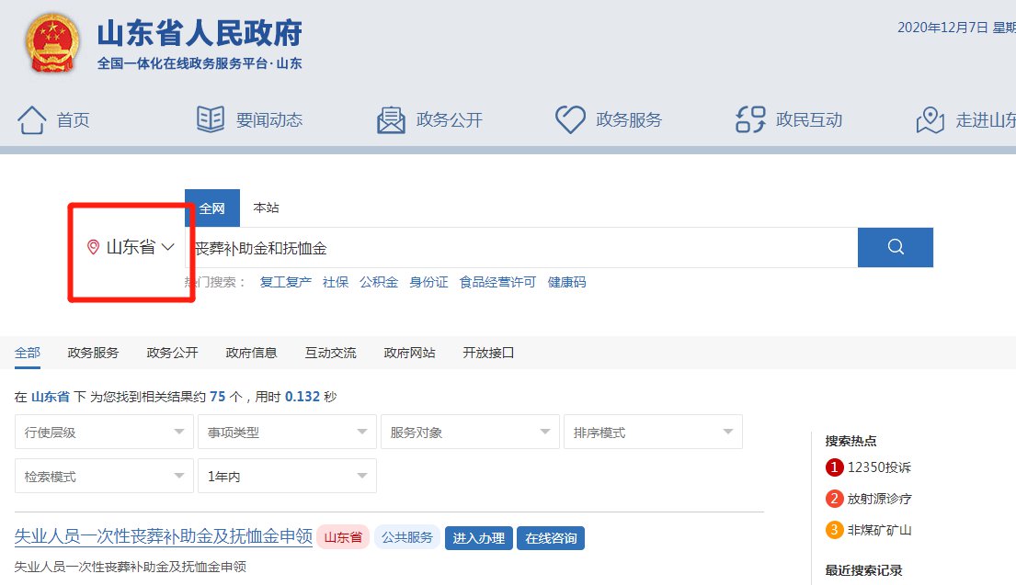Open 政务服务 in the top navigation
1016x585 pixels.
(x=629, y=119)
